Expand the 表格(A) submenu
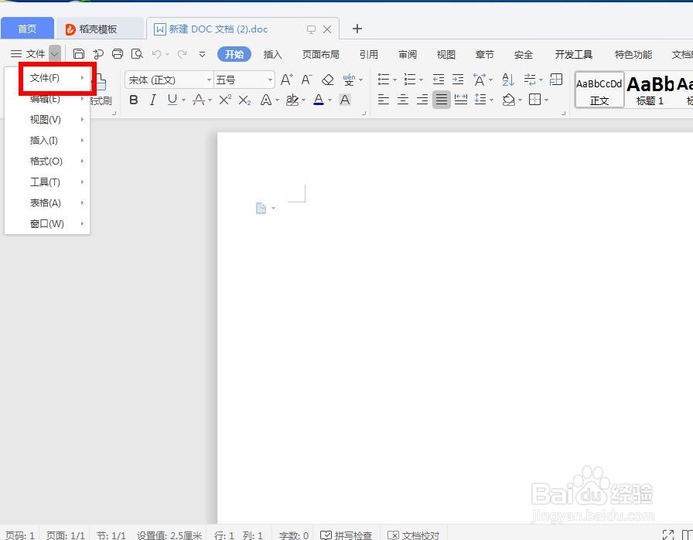 point(47,202)
